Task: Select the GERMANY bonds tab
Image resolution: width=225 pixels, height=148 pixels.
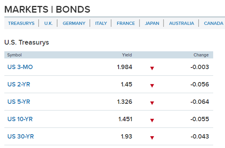Action: [x=74, y=23]
